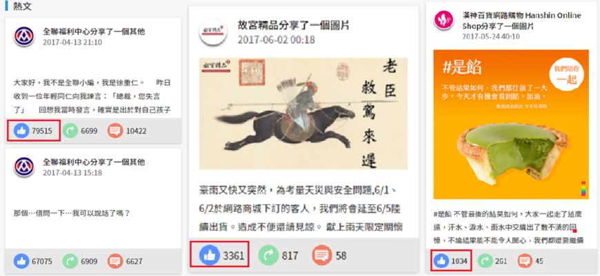
Task: Click the comment icon showing 58
Action: pos(322,255)
